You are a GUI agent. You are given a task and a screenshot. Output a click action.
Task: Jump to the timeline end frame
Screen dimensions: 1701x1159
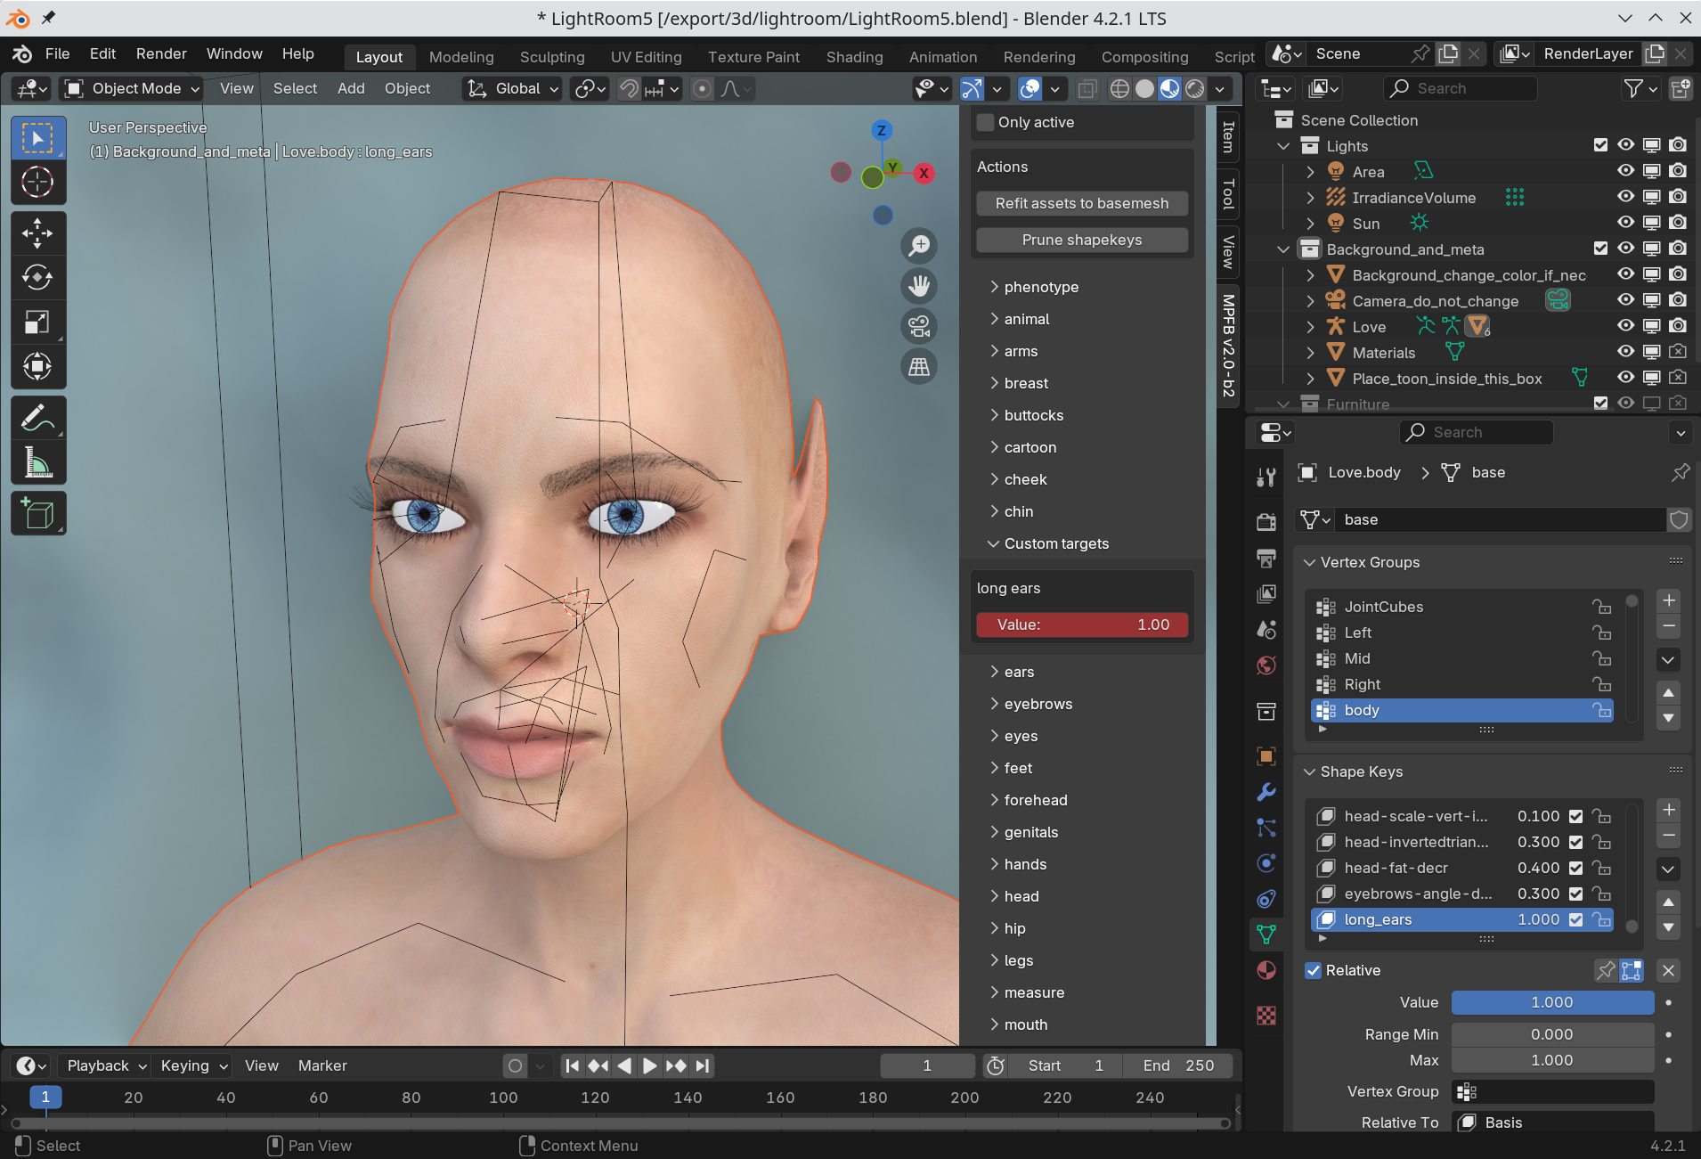[703, 1065]
